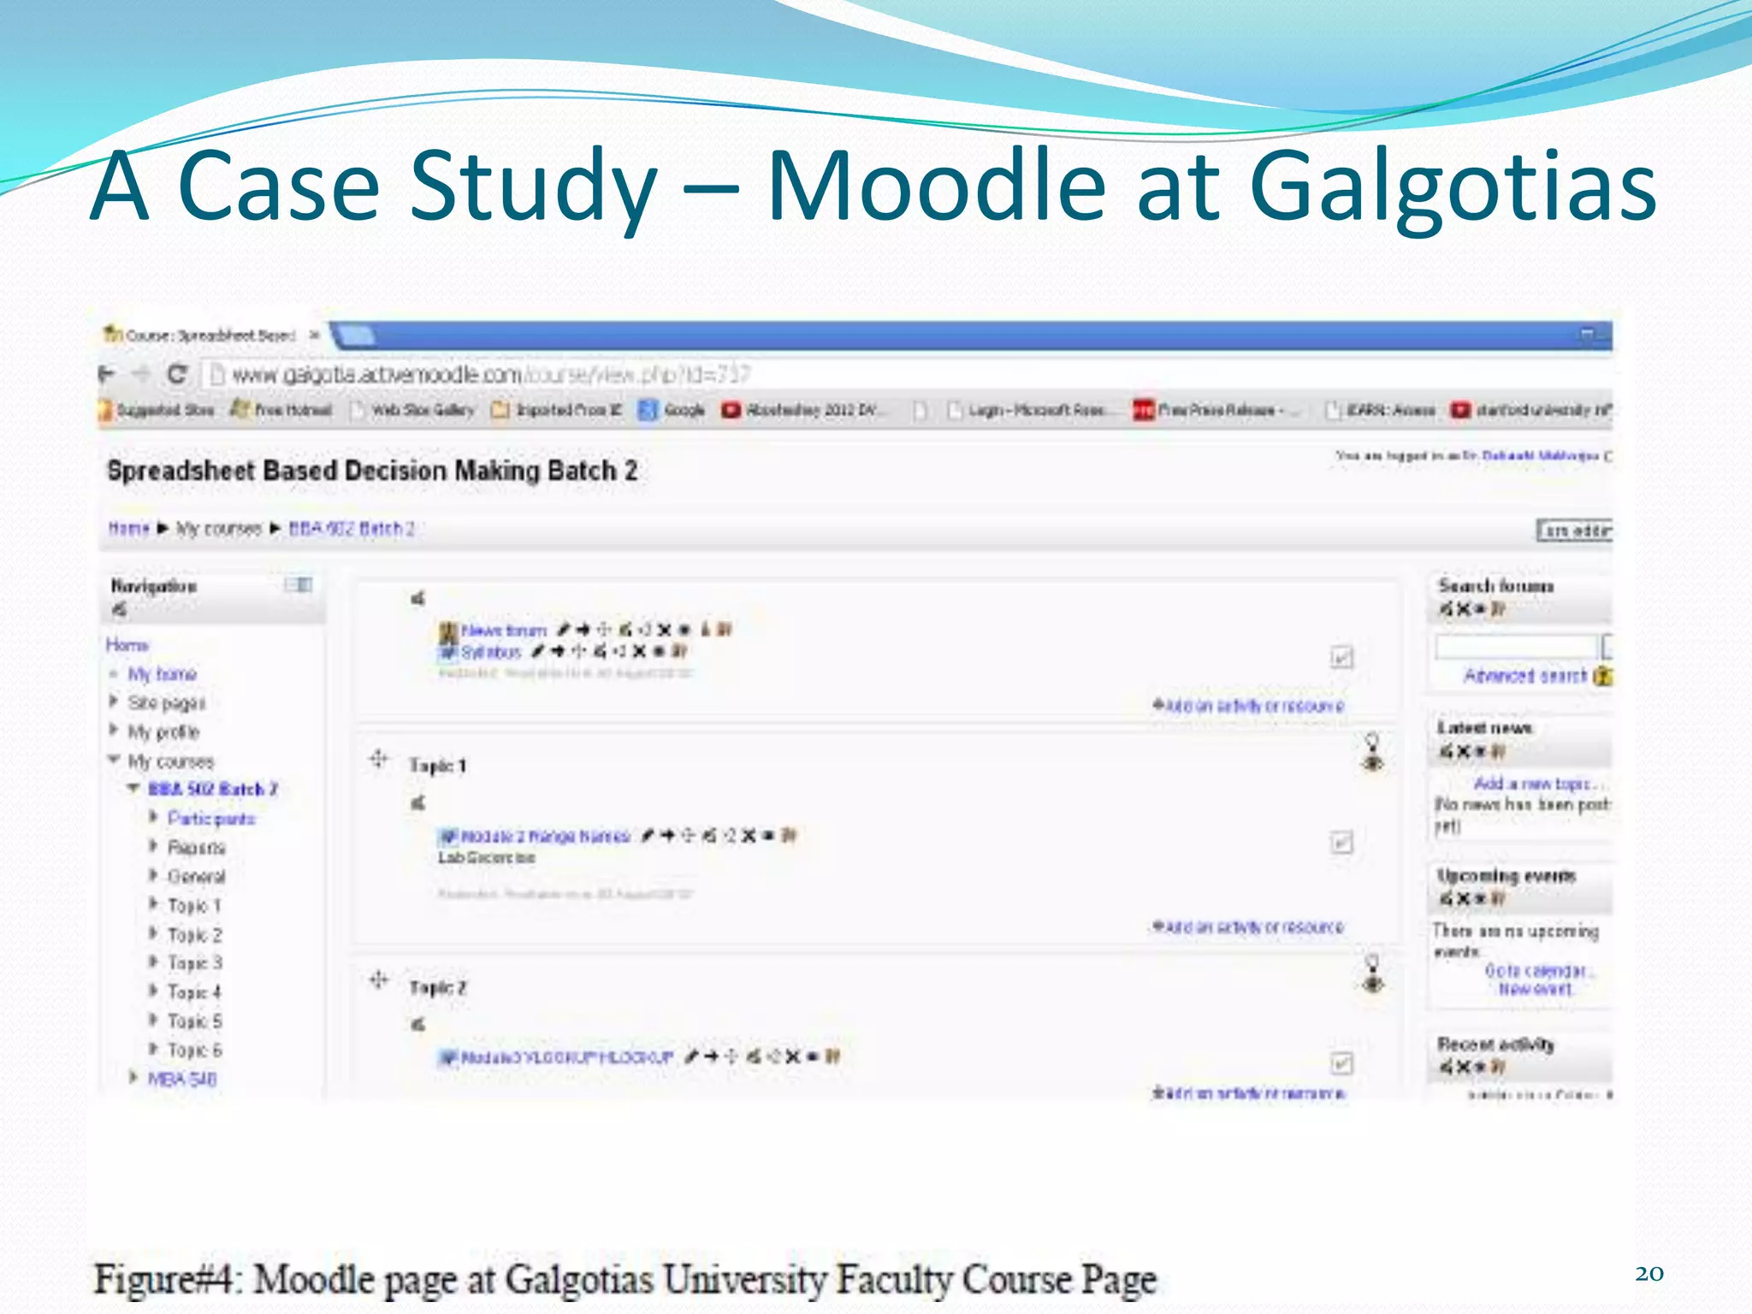
Task: Click the delete X for Module 2 Range Names
Action: point(749,836)
